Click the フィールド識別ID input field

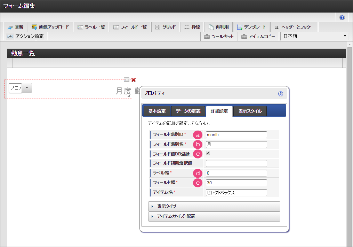[236, 135]
